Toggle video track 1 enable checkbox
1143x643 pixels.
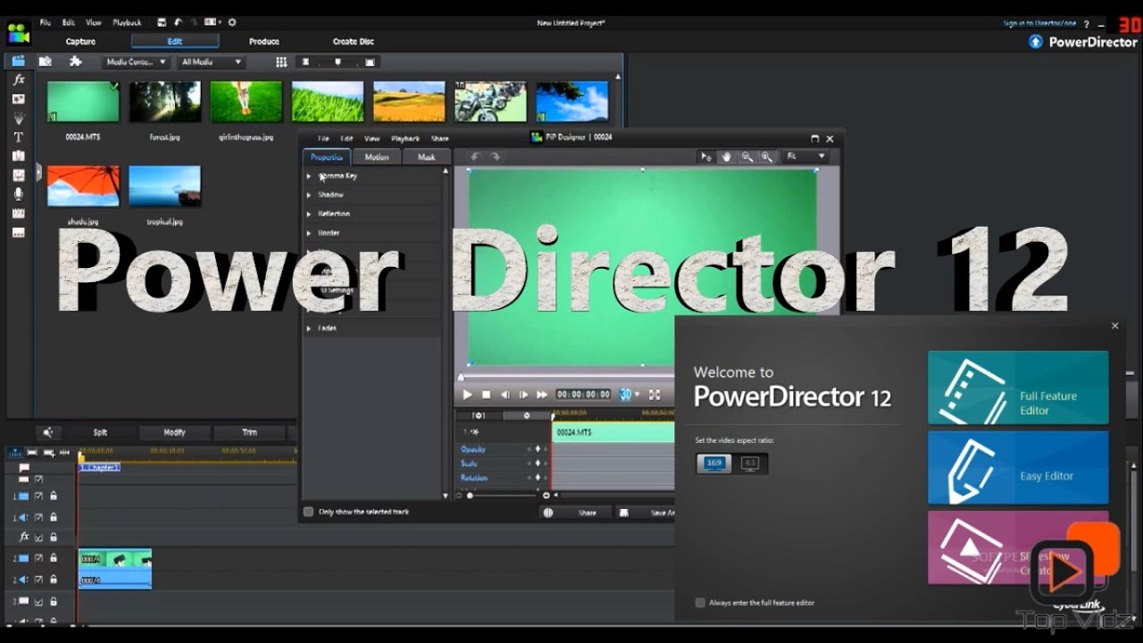(x=38, y=497)
